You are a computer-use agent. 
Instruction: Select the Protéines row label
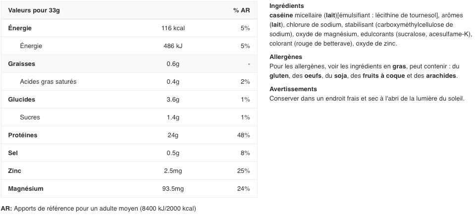23,135
